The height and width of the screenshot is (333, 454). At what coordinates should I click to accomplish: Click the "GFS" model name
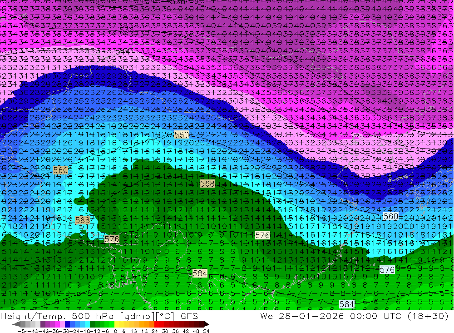click(x=189, y=316)
